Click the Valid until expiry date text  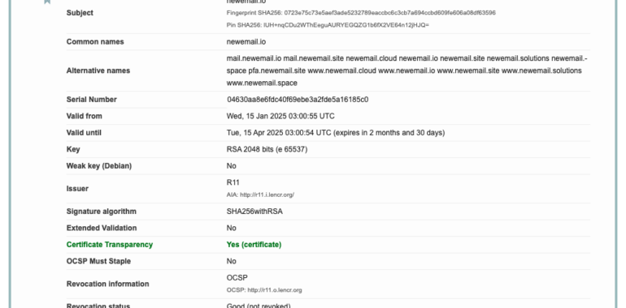(335, 133)
